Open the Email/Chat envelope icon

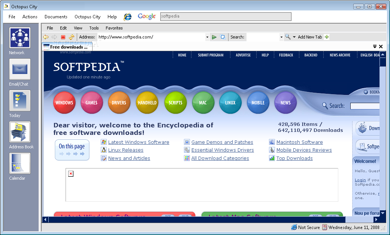click(x=20, y=69)
